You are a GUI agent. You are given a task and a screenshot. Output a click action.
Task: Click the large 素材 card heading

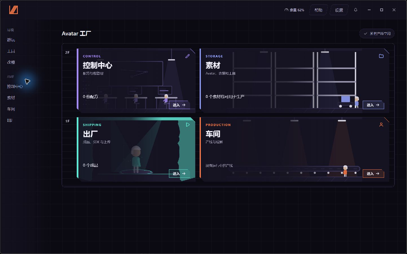click(213, 65)
